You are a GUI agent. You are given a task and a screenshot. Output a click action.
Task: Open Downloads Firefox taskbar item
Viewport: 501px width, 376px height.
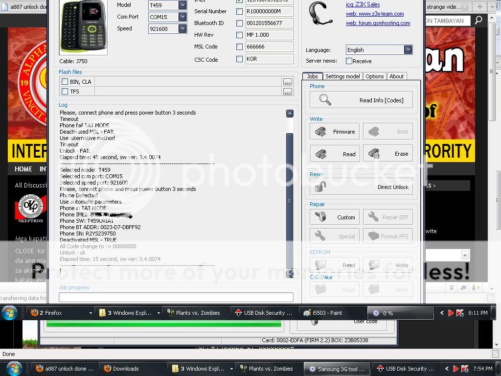pos(132,369)
